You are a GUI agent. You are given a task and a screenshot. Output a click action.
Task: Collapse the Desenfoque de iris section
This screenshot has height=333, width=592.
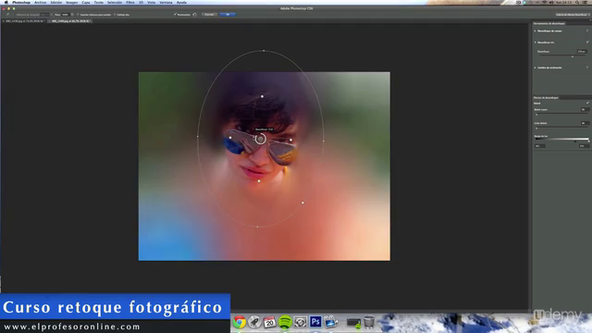[535, 43]
